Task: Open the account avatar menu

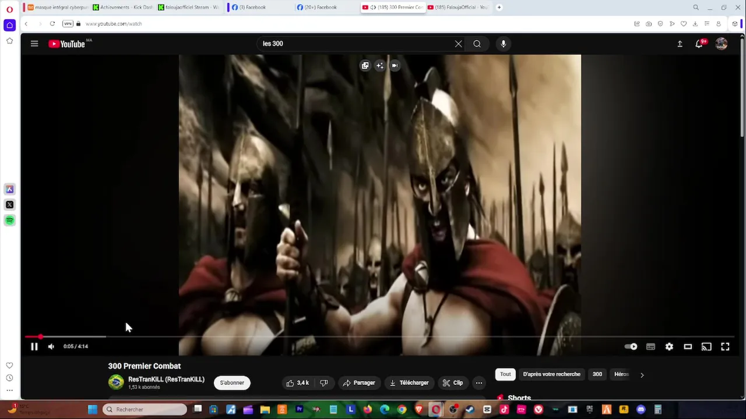Action: tap(722, 44)
